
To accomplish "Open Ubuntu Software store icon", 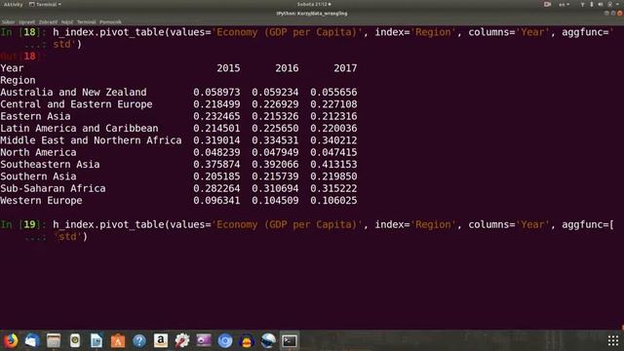I will pos(118,340).
